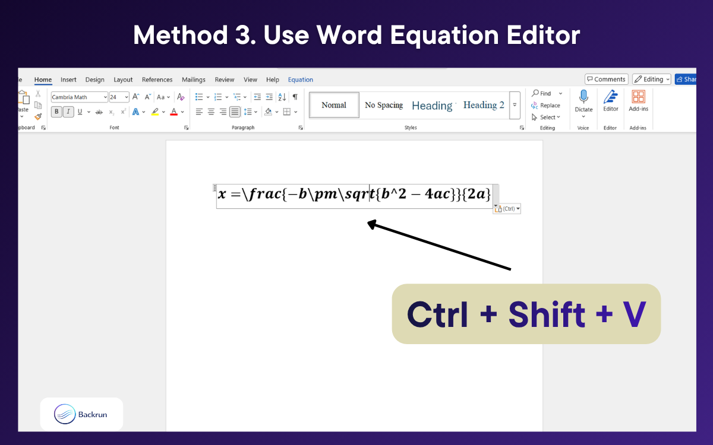Select the Format Painter brush
Viewport: 713px width, 445px height.
click(38, 116)
